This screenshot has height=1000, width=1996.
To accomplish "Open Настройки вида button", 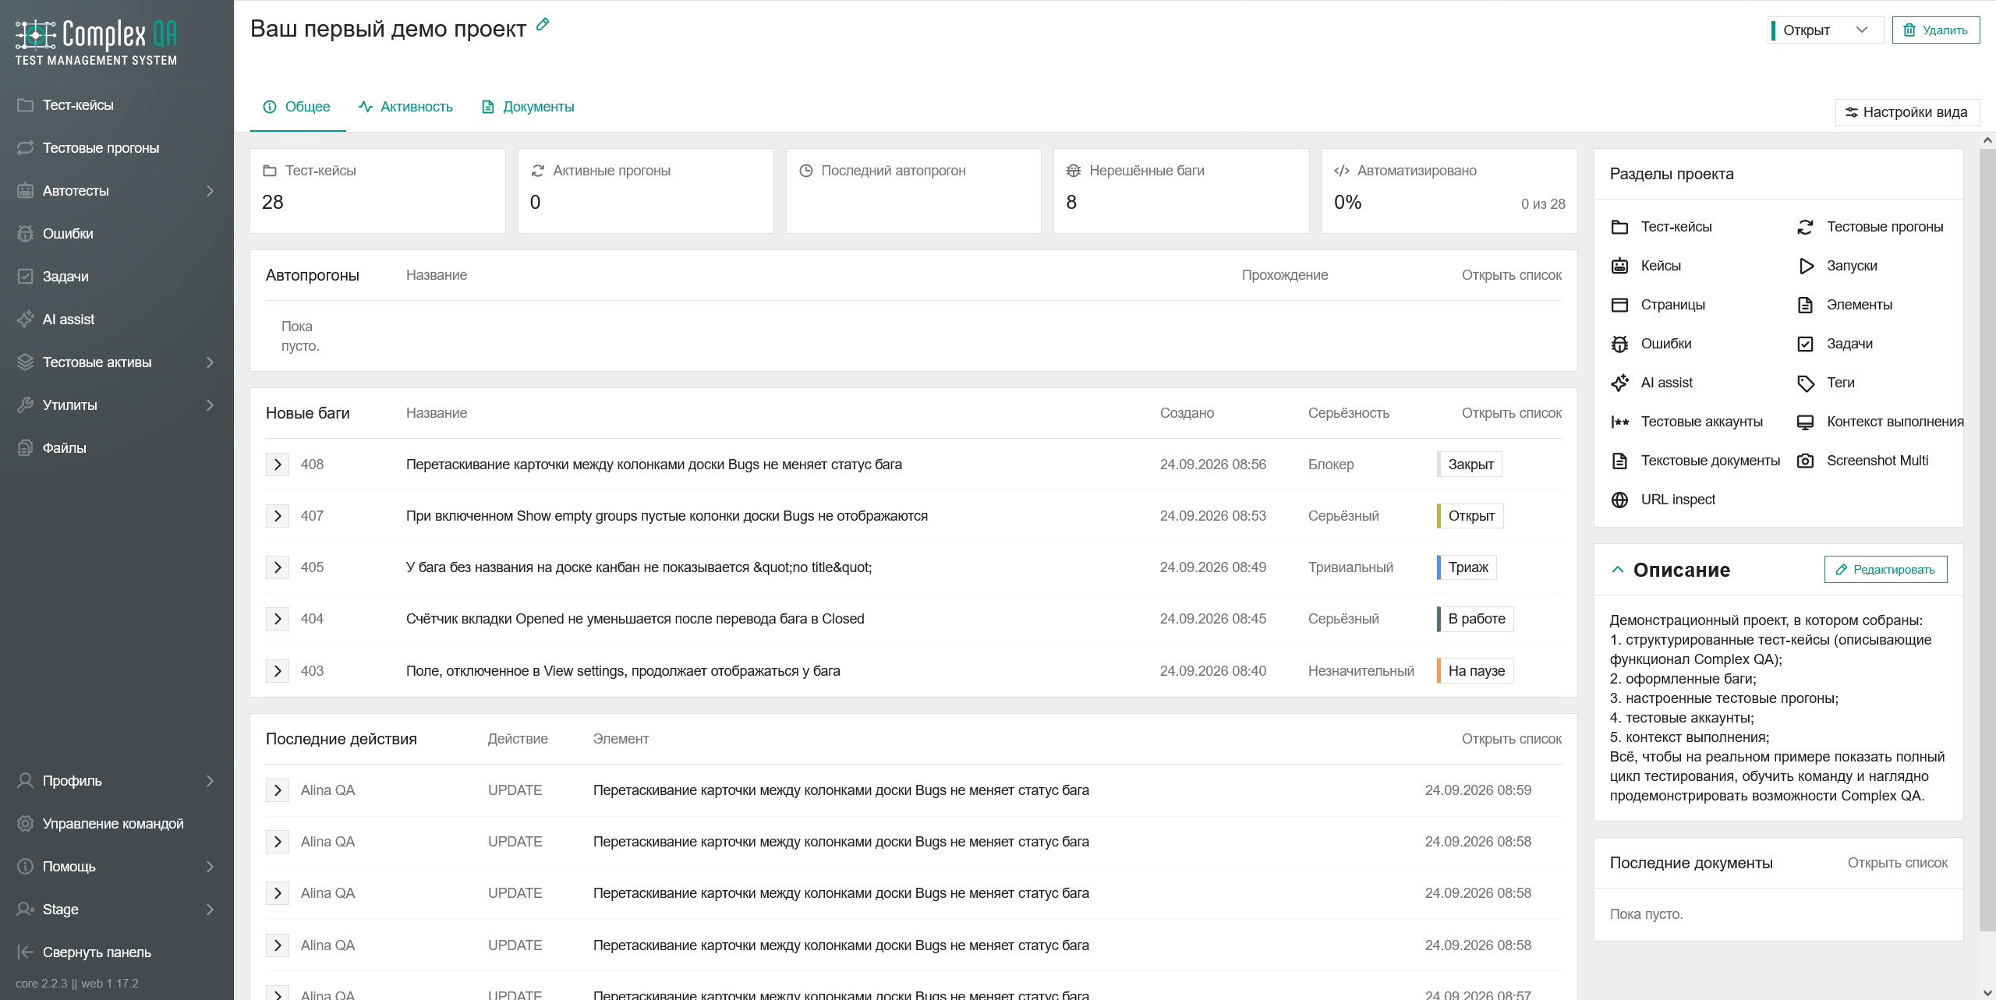I will tap(1907, 112).
